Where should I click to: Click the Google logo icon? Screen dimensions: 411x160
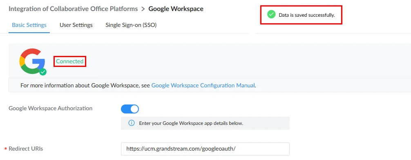click(32, 61)
